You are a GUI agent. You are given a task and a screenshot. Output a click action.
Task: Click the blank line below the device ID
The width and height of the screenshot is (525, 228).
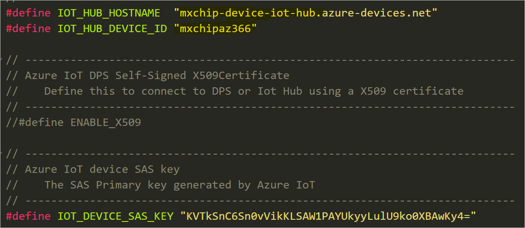click(x=261, y=44)
